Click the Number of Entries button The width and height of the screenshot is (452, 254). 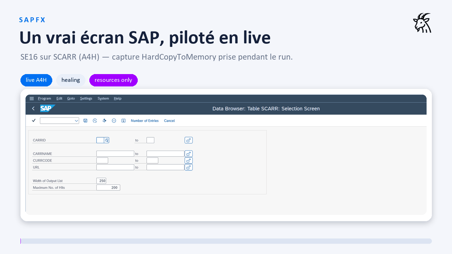tap(145, 121)
